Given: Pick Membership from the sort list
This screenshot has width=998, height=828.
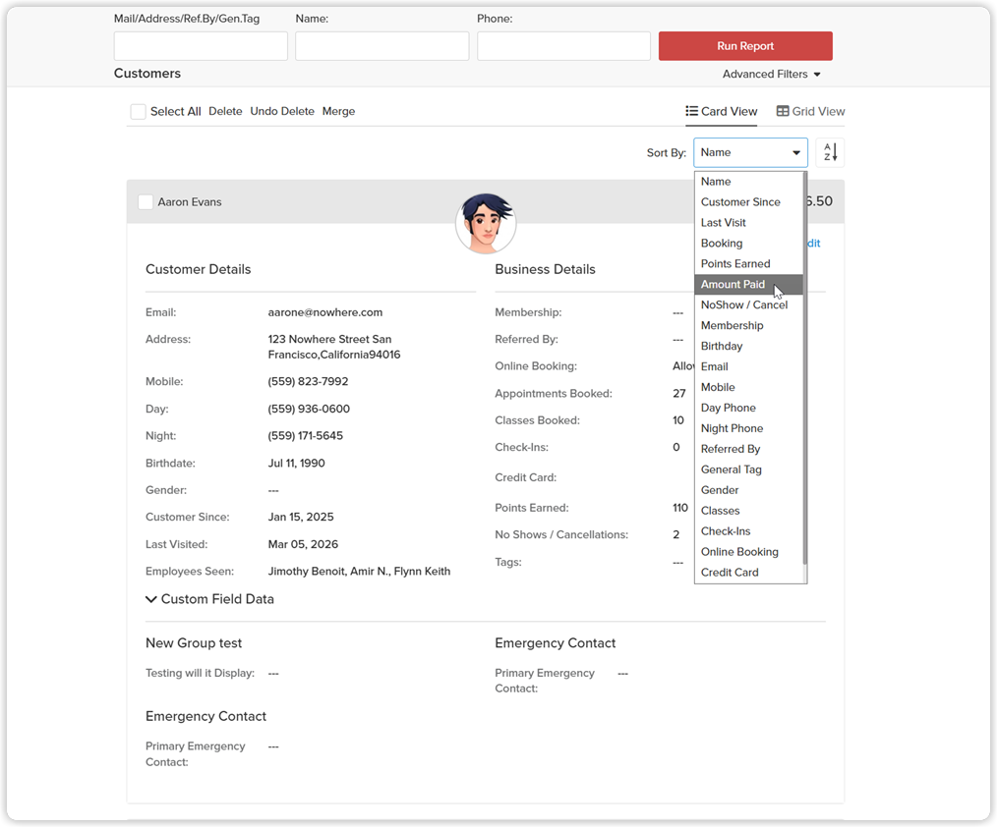Looking at the screenshot, I should 748,326.
